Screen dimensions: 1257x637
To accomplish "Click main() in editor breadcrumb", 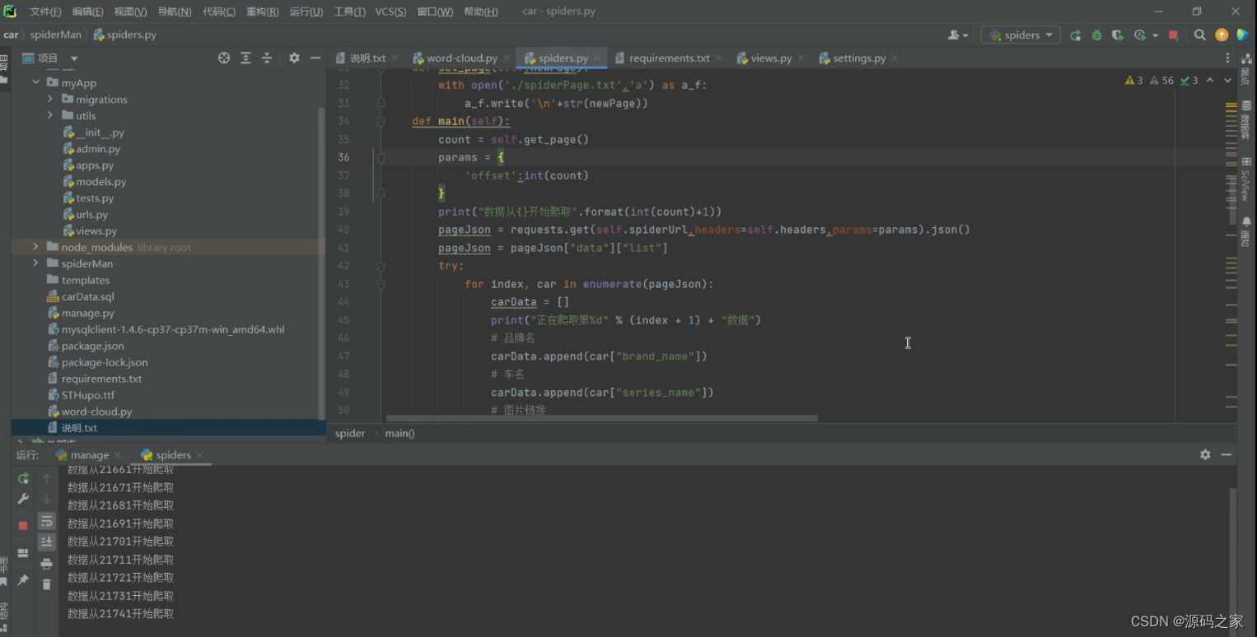I will pos(400,433).
